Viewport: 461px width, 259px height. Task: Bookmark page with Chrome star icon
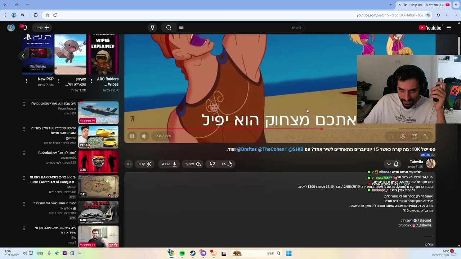point(47,15)
